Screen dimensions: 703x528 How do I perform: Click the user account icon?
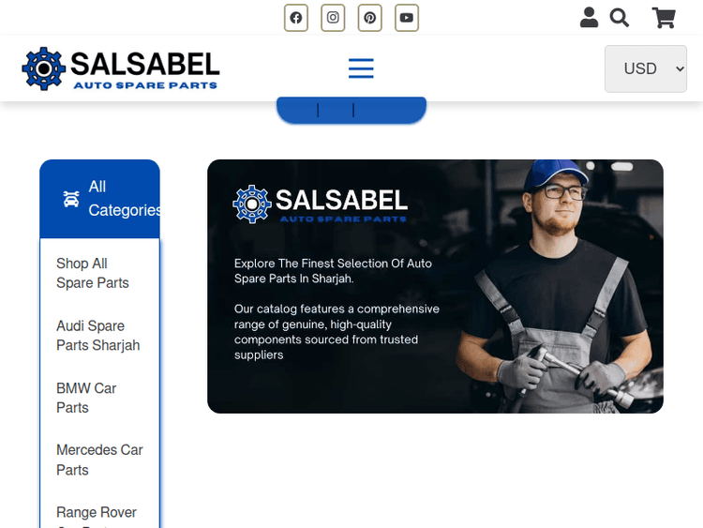589,18
